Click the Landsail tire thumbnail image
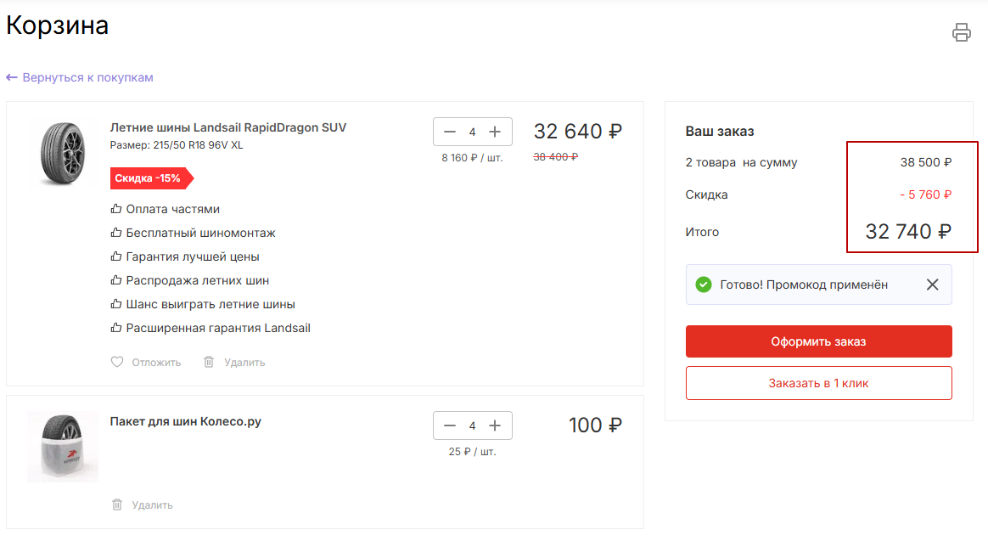This screenshot has width=988, height=541. 62,154
